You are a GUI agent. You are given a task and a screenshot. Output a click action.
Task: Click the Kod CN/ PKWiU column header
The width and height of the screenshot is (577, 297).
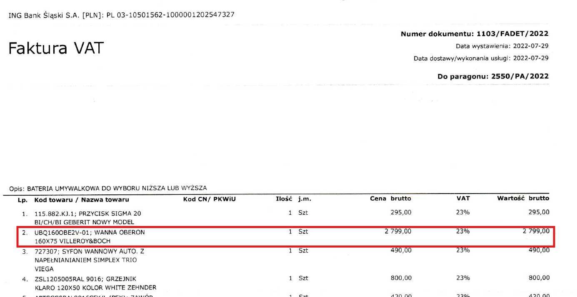[x=209, y=199]
